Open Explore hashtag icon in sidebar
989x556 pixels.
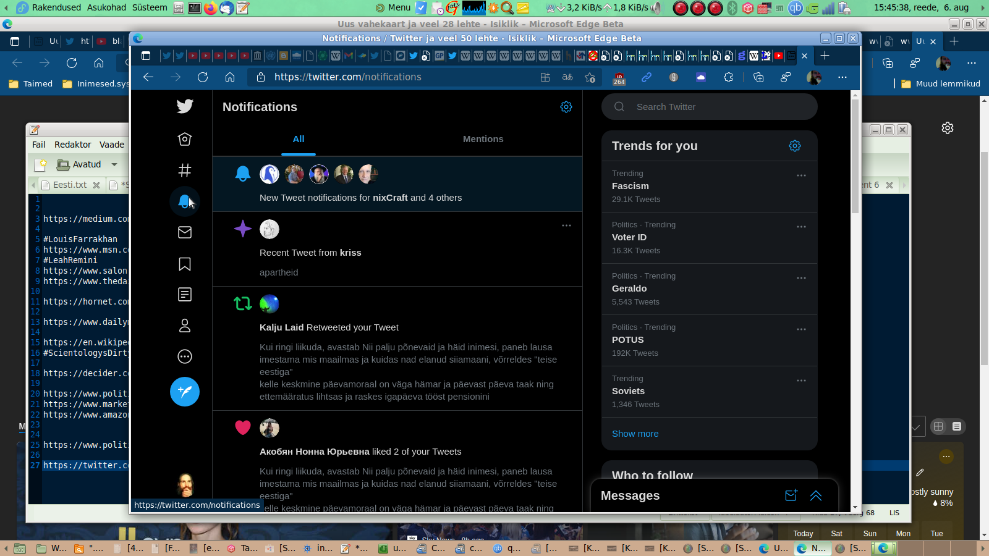tap(185, 170)
